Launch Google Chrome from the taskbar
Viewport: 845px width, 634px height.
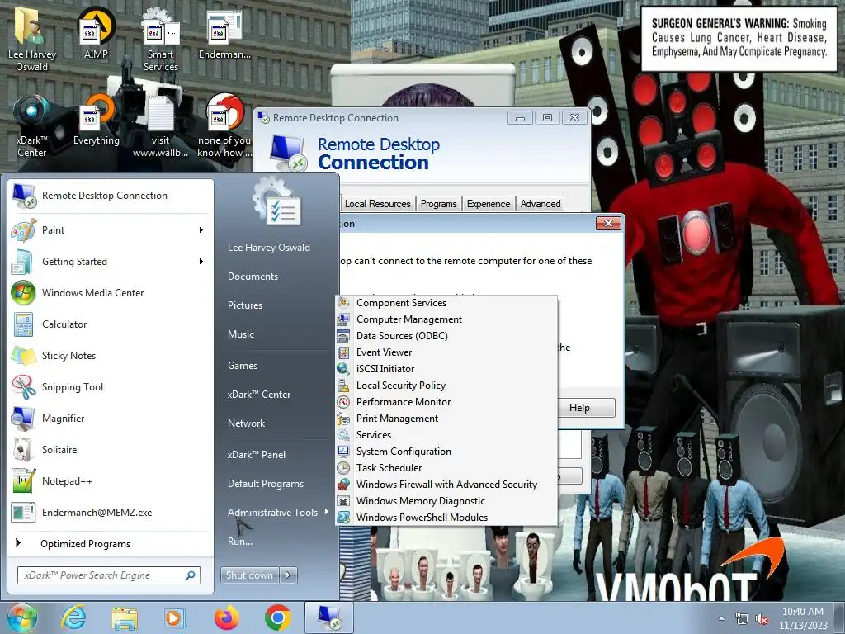pyautogui.click(x=277, y=617)
